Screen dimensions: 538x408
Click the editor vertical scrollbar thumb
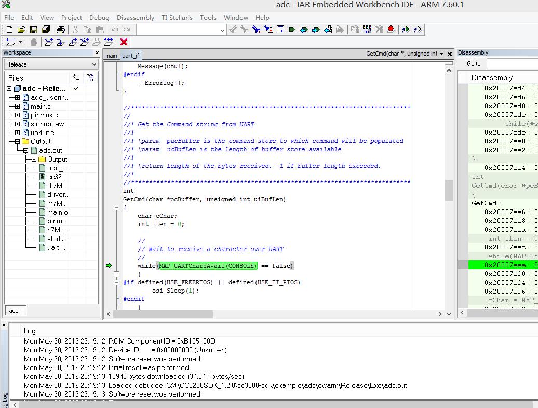(x=449, y=190)
